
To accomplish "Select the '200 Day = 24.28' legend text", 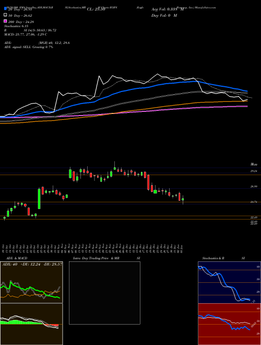I will click(21, 22).
